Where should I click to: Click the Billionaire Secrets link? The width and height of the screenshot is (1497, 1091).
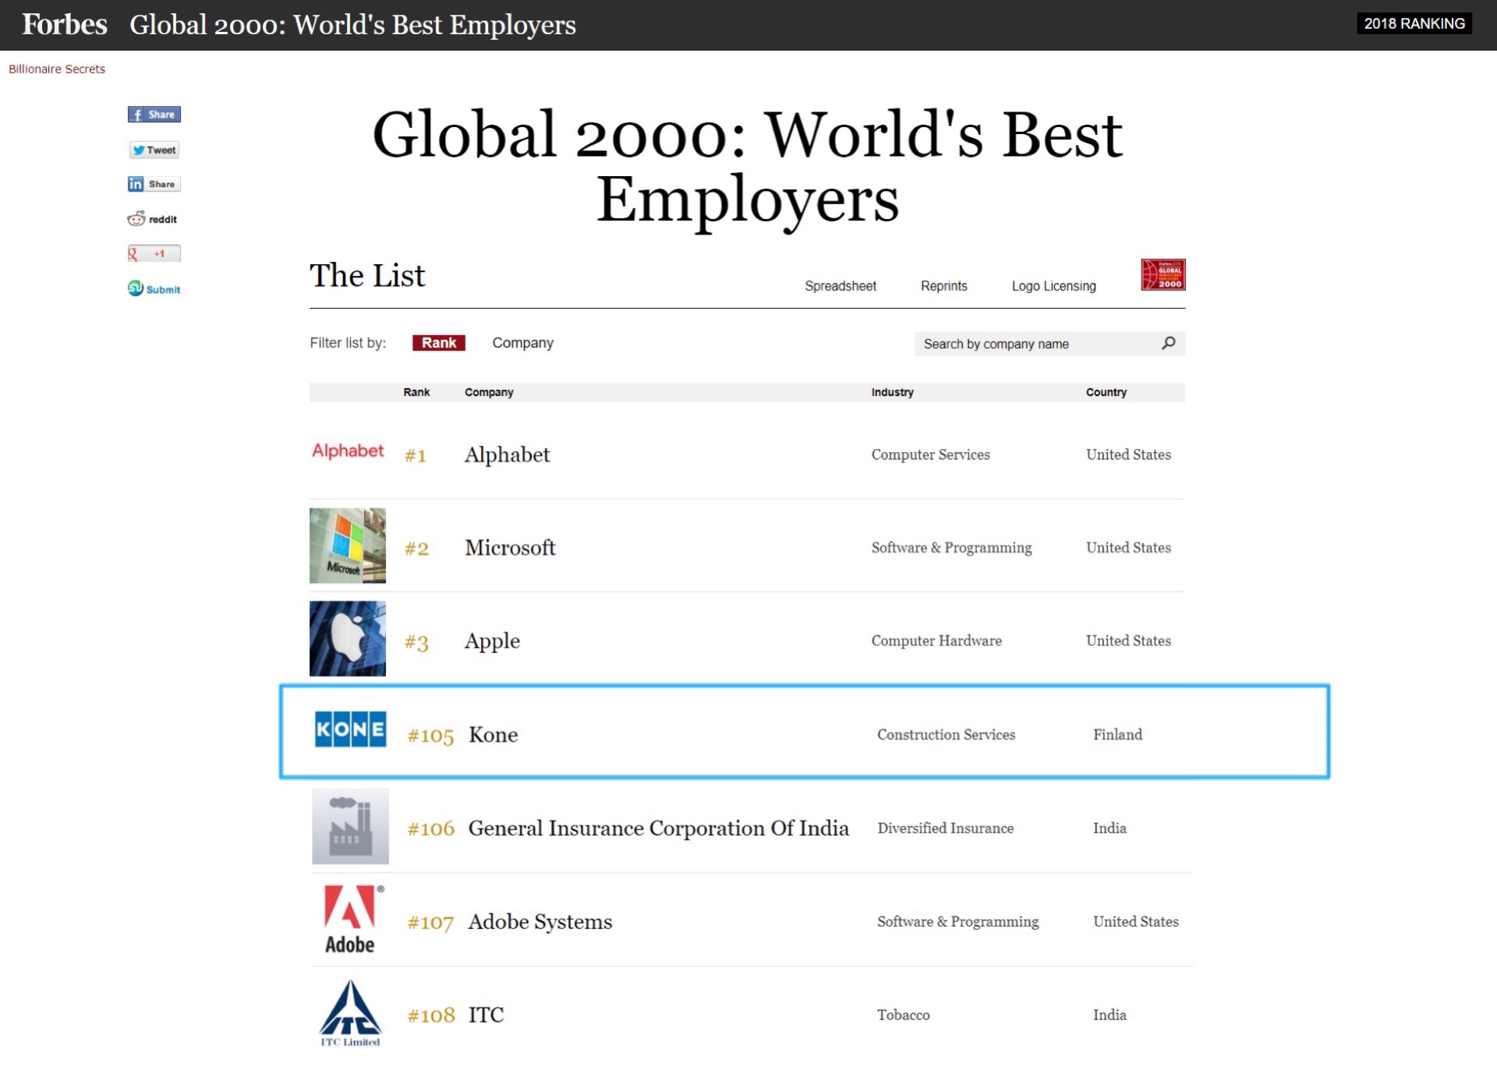coord(57,69)
